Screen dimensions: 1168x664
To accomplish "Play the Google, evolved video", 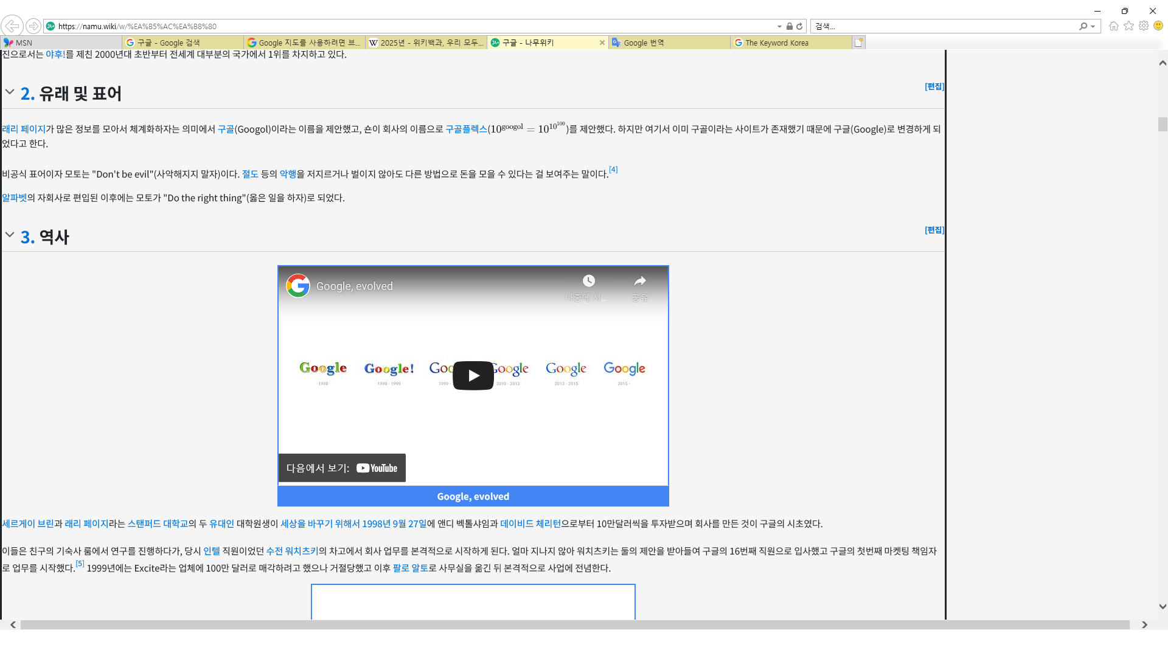I will (473, 376).
